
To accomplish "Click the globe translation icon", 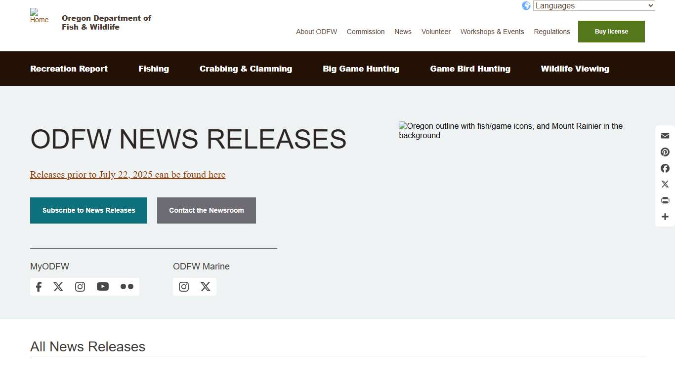I will pyautogui.click(x=526, y=5).
